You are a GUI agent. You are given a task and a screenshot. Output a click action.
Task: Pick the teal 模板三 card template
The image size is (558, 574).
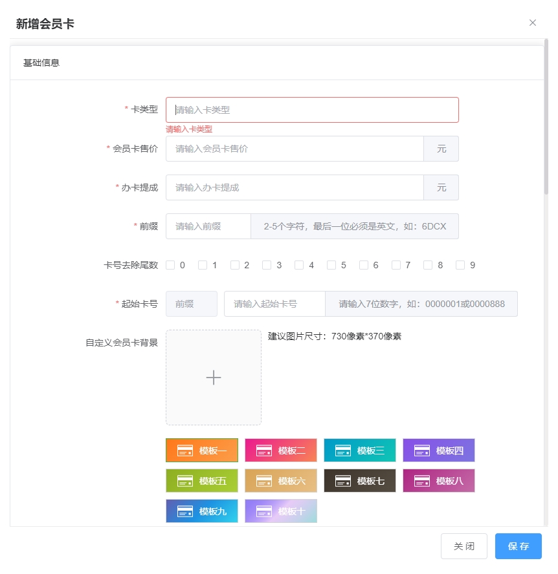[360, 451]
